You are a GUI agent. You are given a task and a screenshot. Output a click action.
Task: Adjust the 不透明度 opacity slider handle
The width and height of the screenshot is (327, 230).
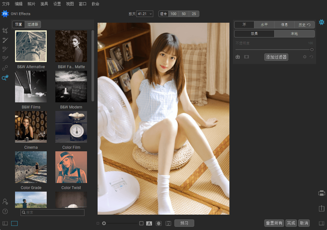(x=312, y=50)
